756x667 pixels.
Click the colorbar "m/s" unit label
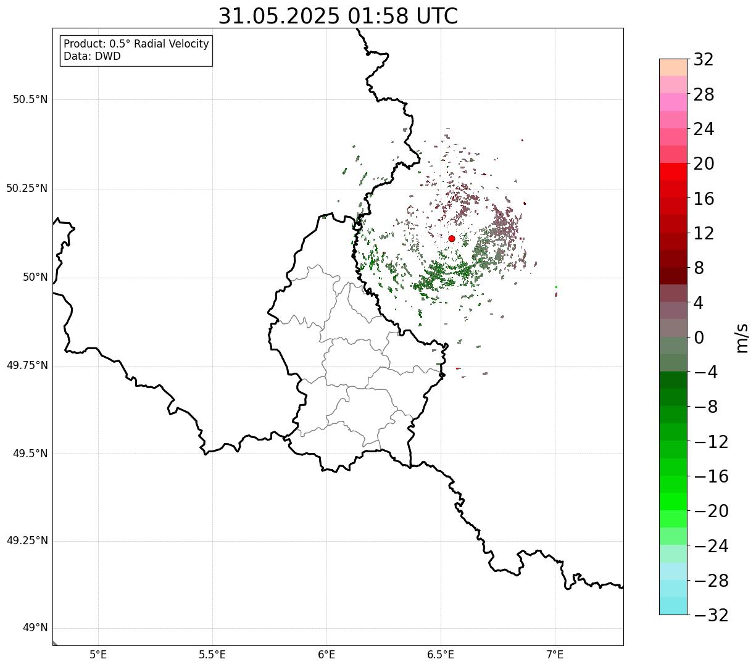742,338
